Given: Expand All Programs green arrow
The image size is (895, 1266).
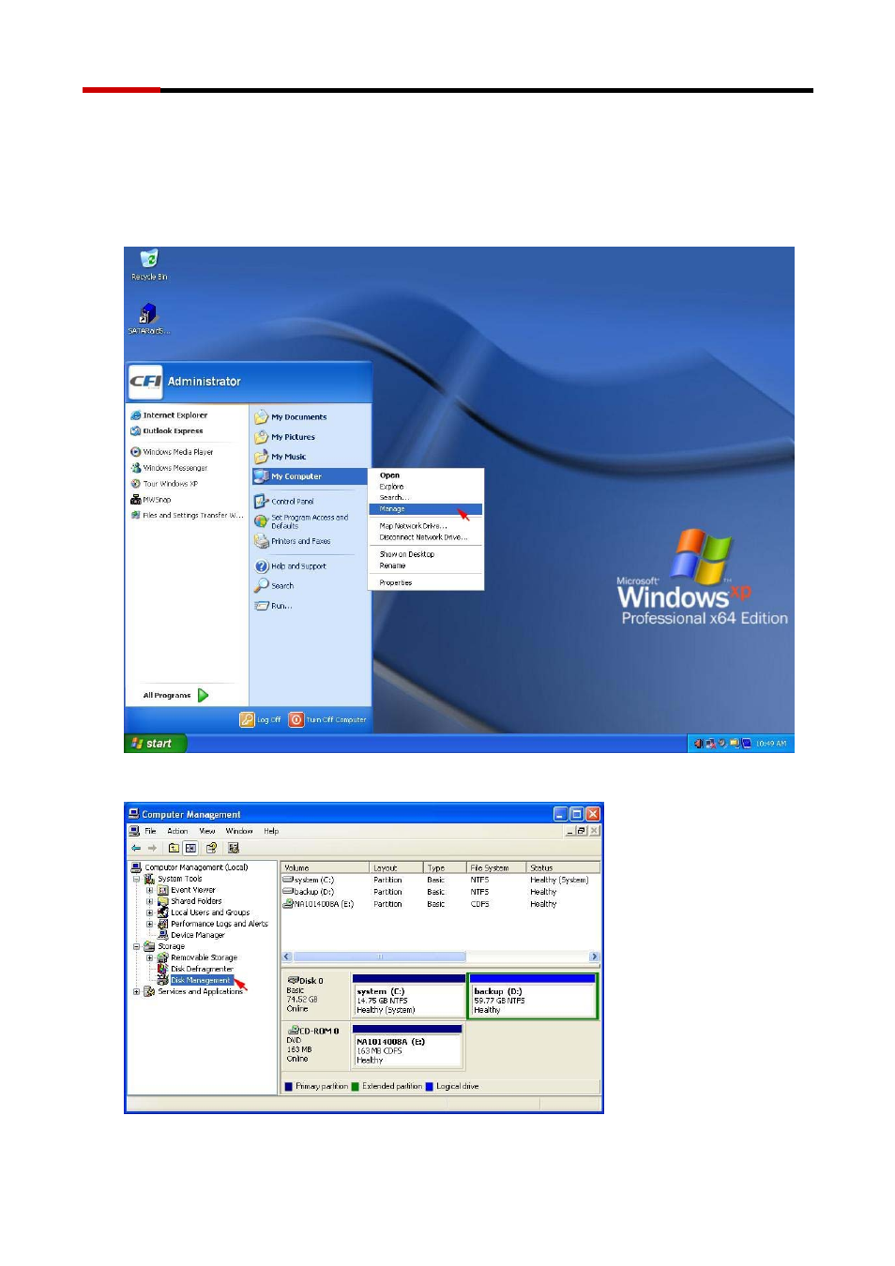Looking at the screenshot, I should tap(204, 695).
